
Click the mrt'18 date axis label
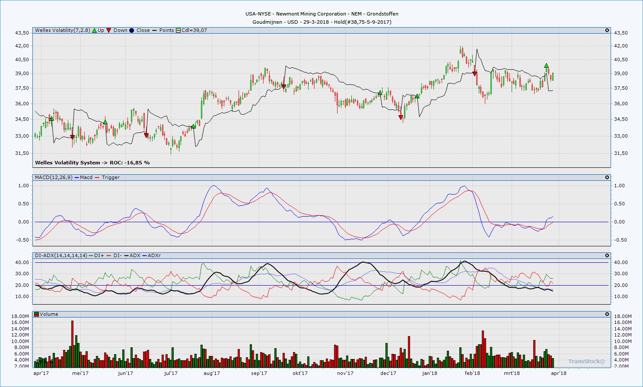pyautogui.click(x=512, y=373)
